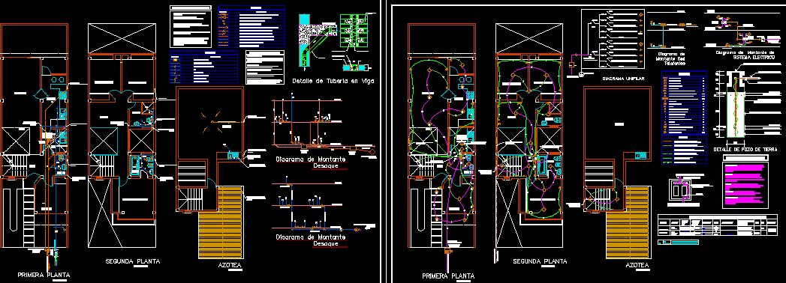Select the SISTEMA ELECTRICO montante diagram title
This screenshot has height=283, width=786.
coord(745,55)
